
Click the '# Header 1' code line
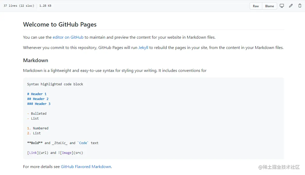37,94
